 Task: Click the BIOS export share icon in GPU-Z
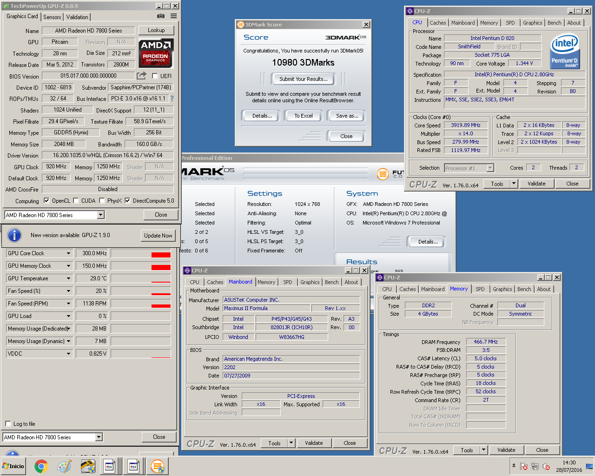tap(142, 75)
